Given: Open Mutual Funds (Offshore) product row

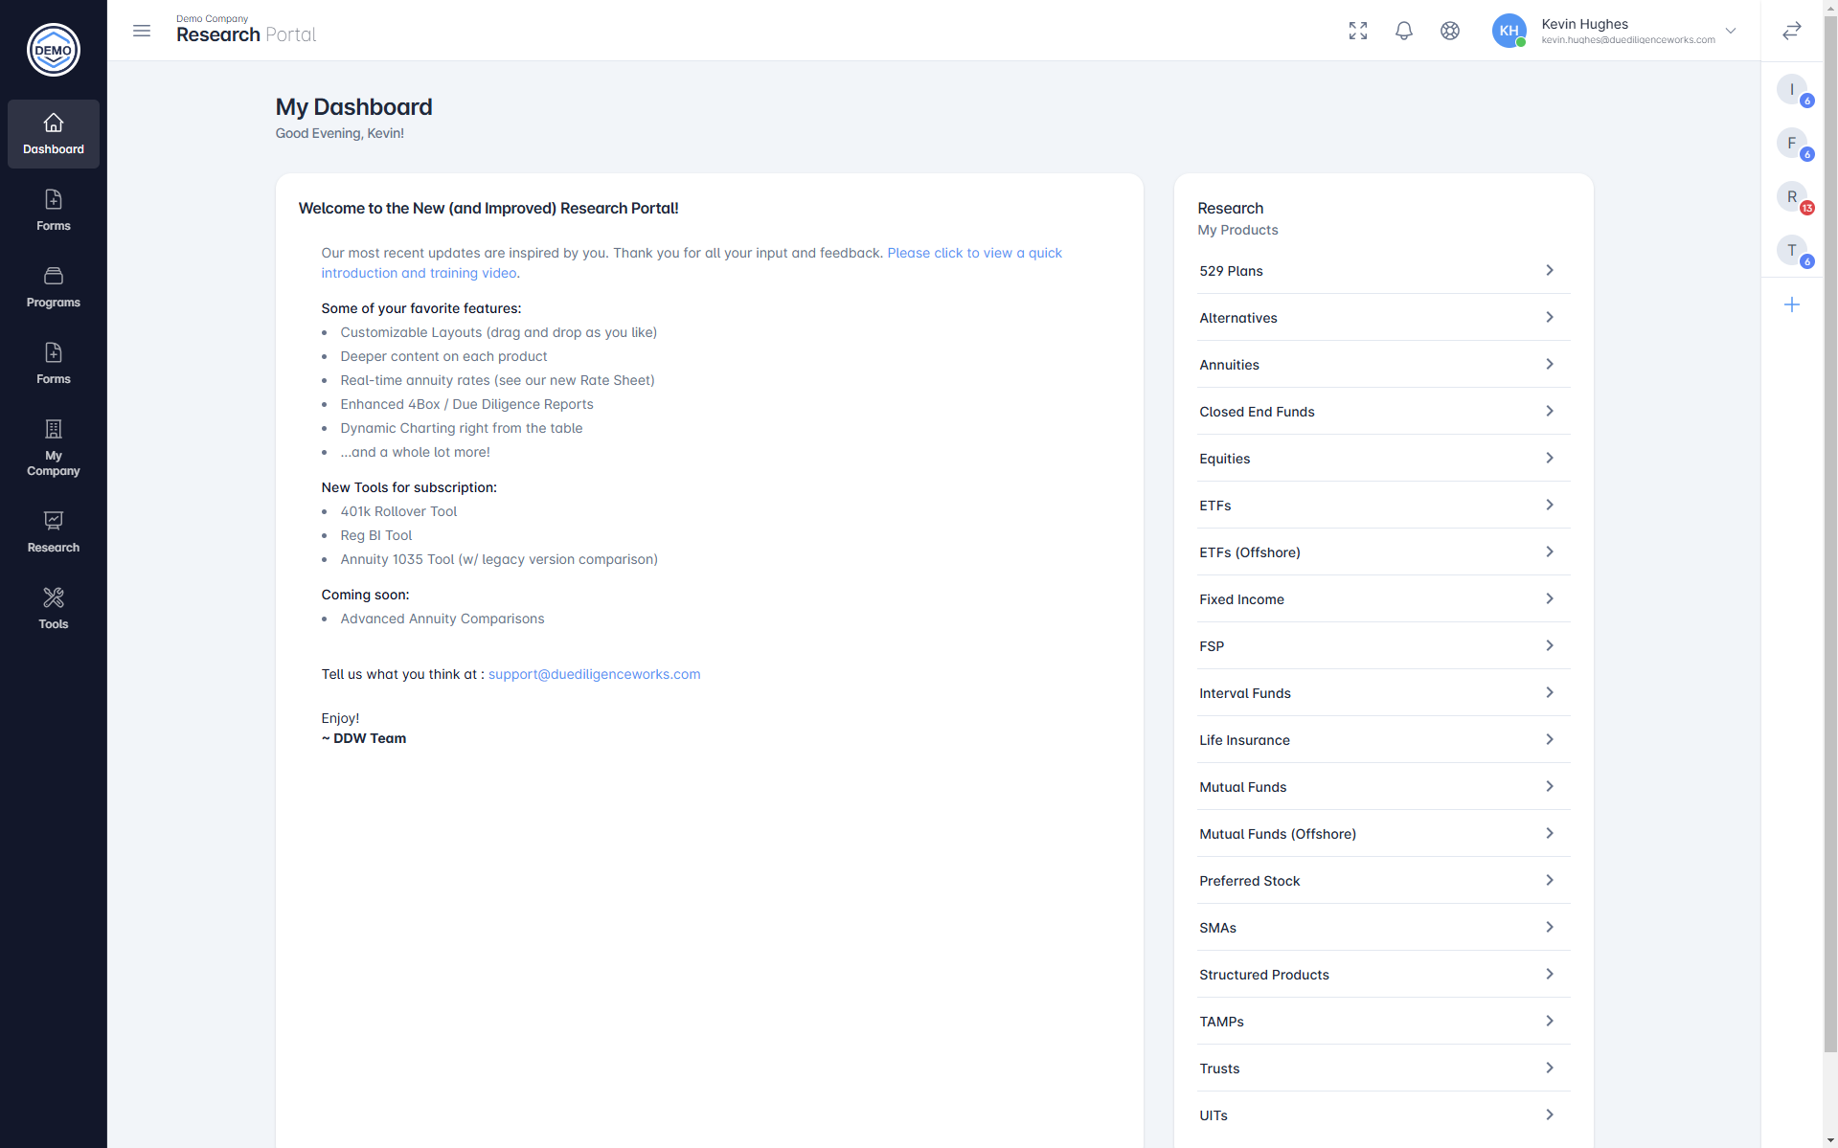Looking at the screenshot, I should pyautogui.click(x=1384, y=834).
